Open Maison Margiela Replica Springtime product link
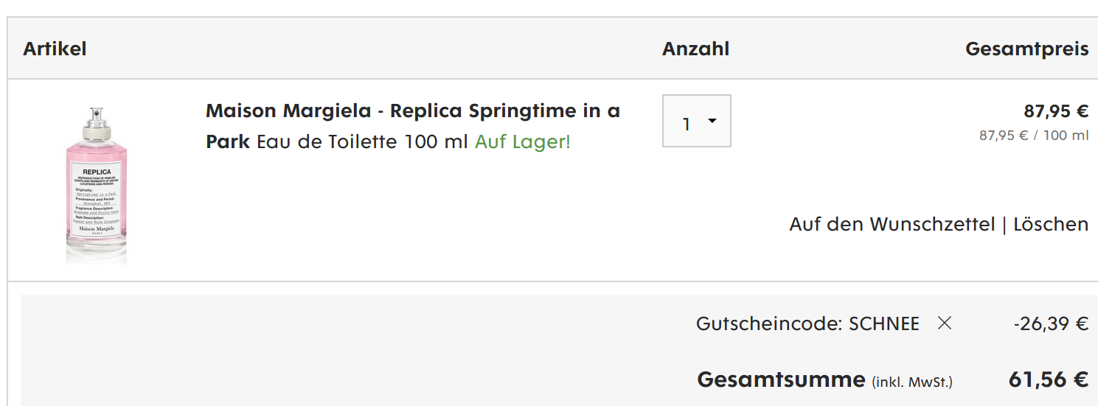 coord(412,111)
